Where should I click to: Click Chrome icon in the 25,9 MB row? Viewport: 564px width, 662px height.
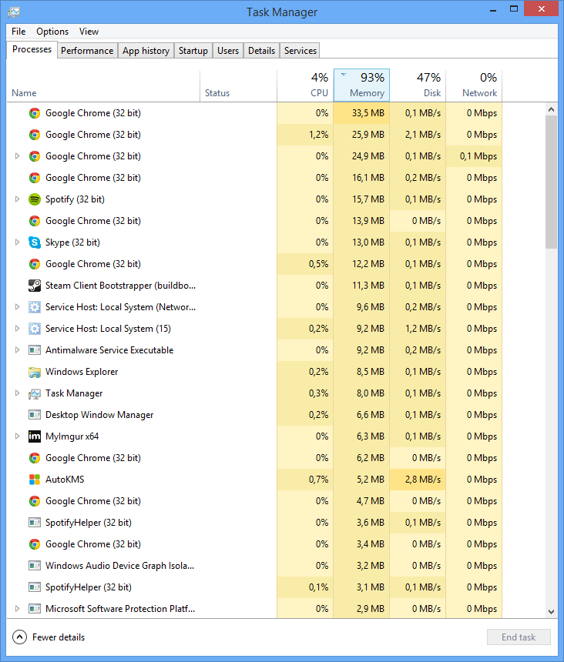point(34,135)
